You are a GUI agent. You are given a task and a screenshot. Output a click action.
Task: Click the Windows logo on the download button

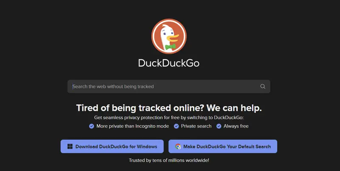coord(70,146)
